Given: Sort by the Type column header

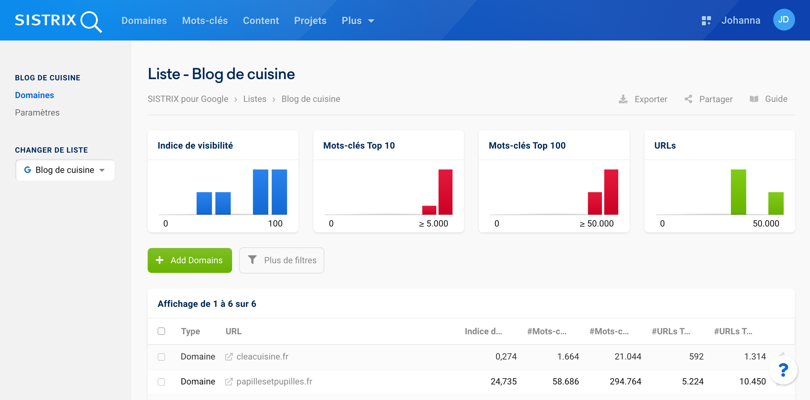Looking at the screenshot, I should pos(190,331).
